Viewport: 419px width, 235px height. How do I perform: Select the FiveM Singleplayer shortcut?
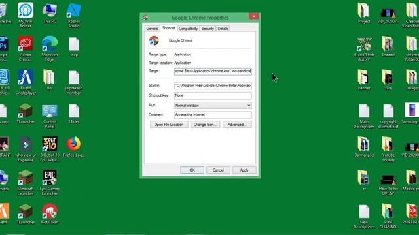26,82
